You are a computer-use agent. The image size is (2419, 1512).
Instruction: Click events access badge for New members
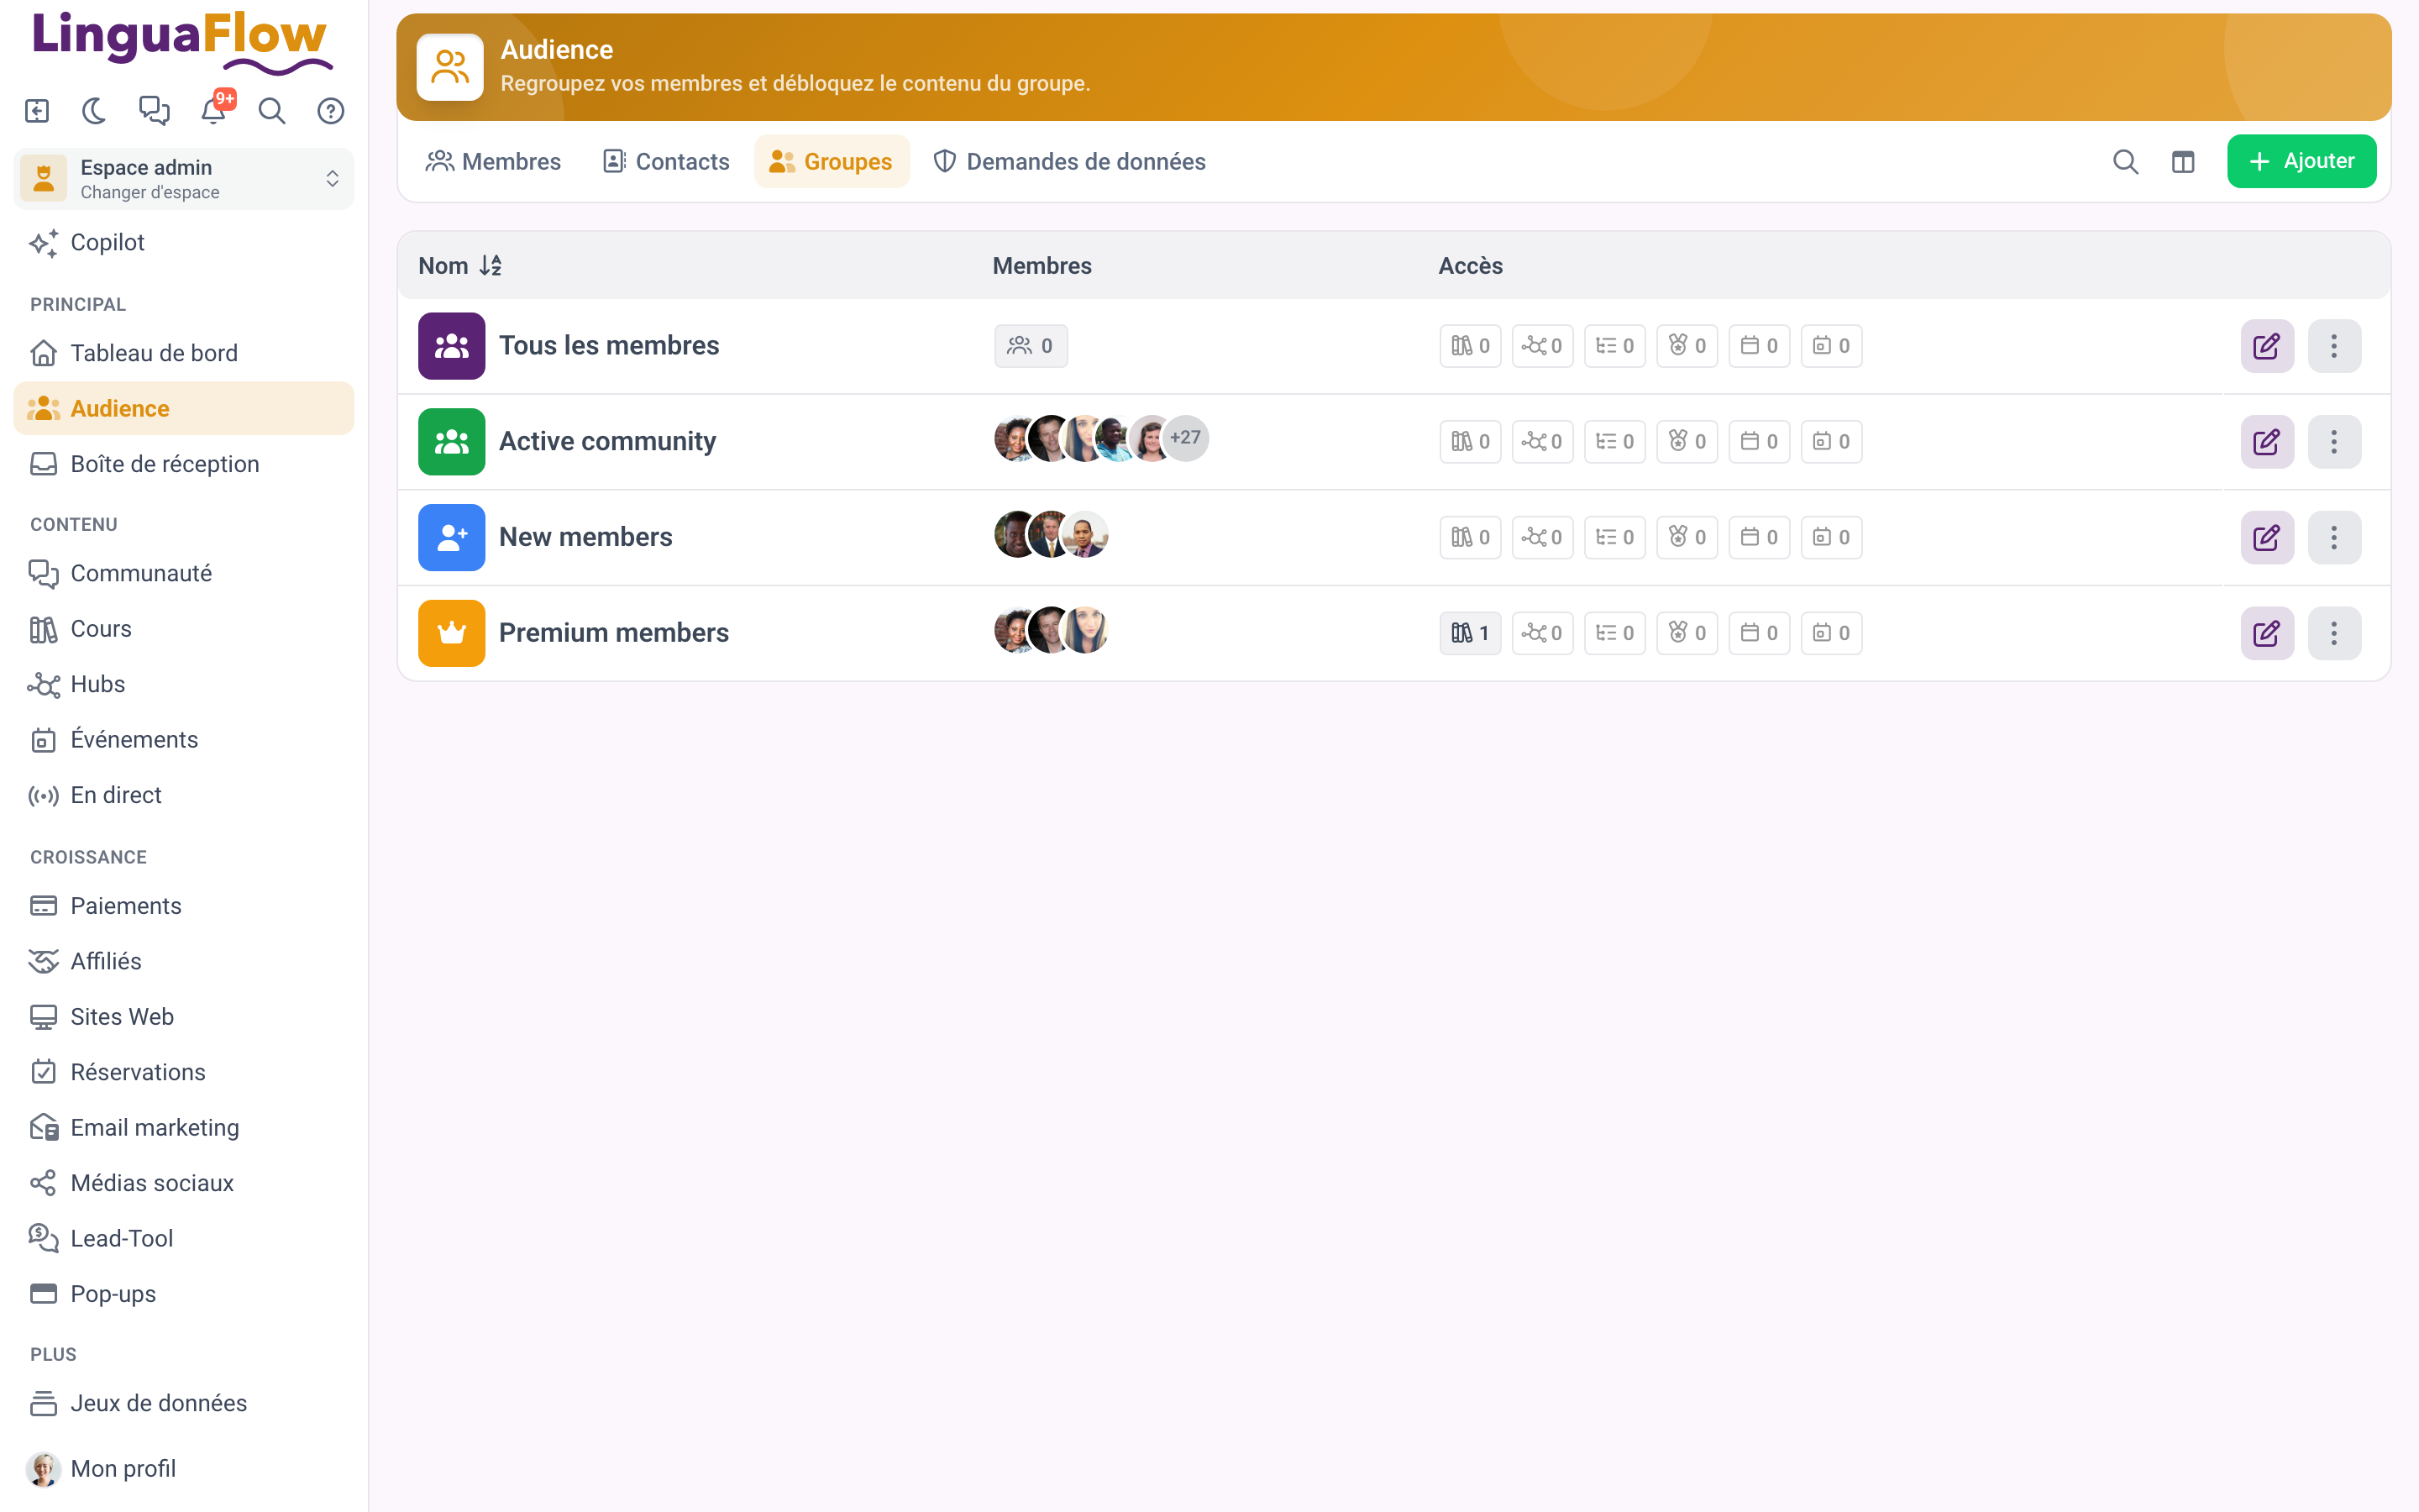[1831, 538]
